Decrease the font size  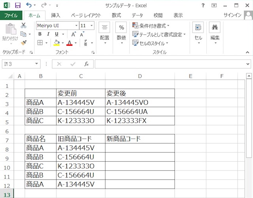coord(82,34)
